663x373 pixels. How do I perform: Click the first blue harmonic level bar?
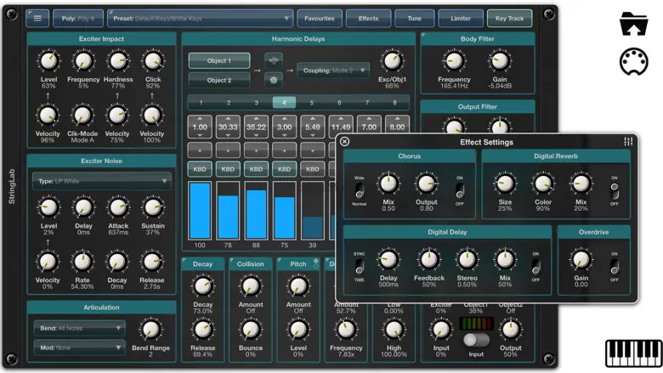pos(201,211)
